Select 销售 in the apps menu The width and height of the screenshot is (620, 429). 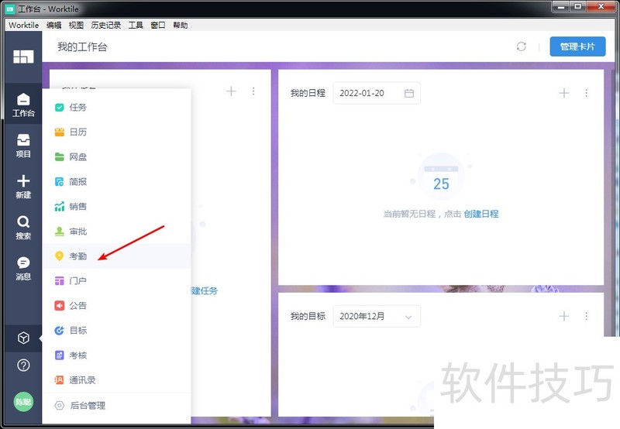point(117,206)
